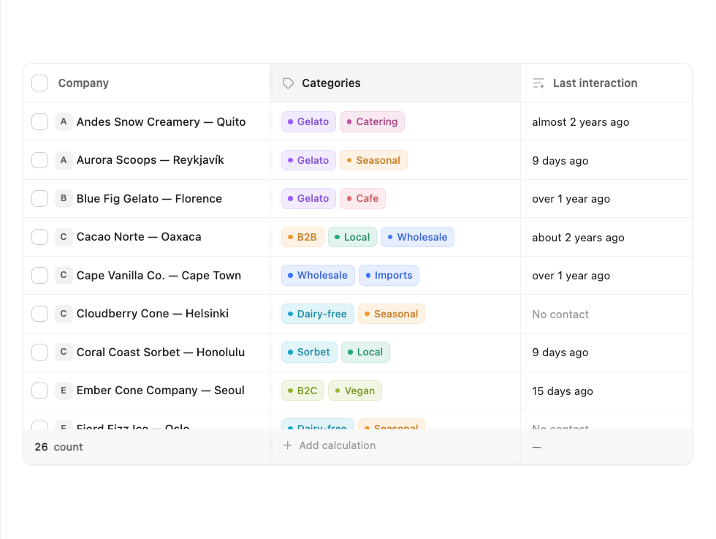Tick the Blue Fig Gelato row checkbox
The width and height of the screenshot is (716, 539).
(39, 198)
